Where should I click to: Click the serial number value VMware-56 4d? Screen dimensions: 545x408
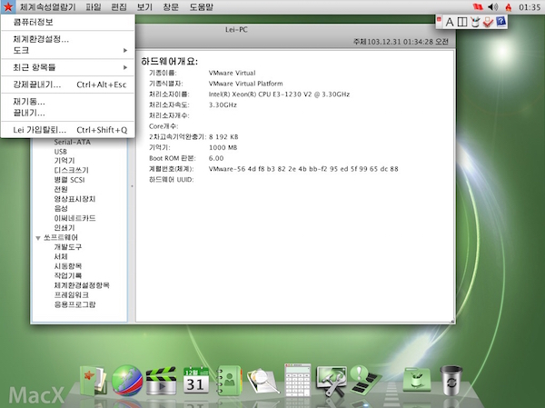[303, 169]
